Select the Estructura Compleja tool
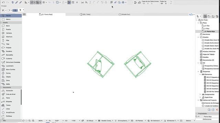This screenshot has width=220, height=123. (x=11, y=62)
